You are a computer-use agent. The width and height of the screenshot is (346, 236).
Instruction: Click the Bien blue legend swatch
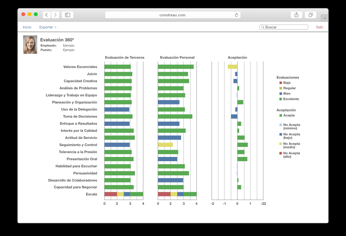281,93
